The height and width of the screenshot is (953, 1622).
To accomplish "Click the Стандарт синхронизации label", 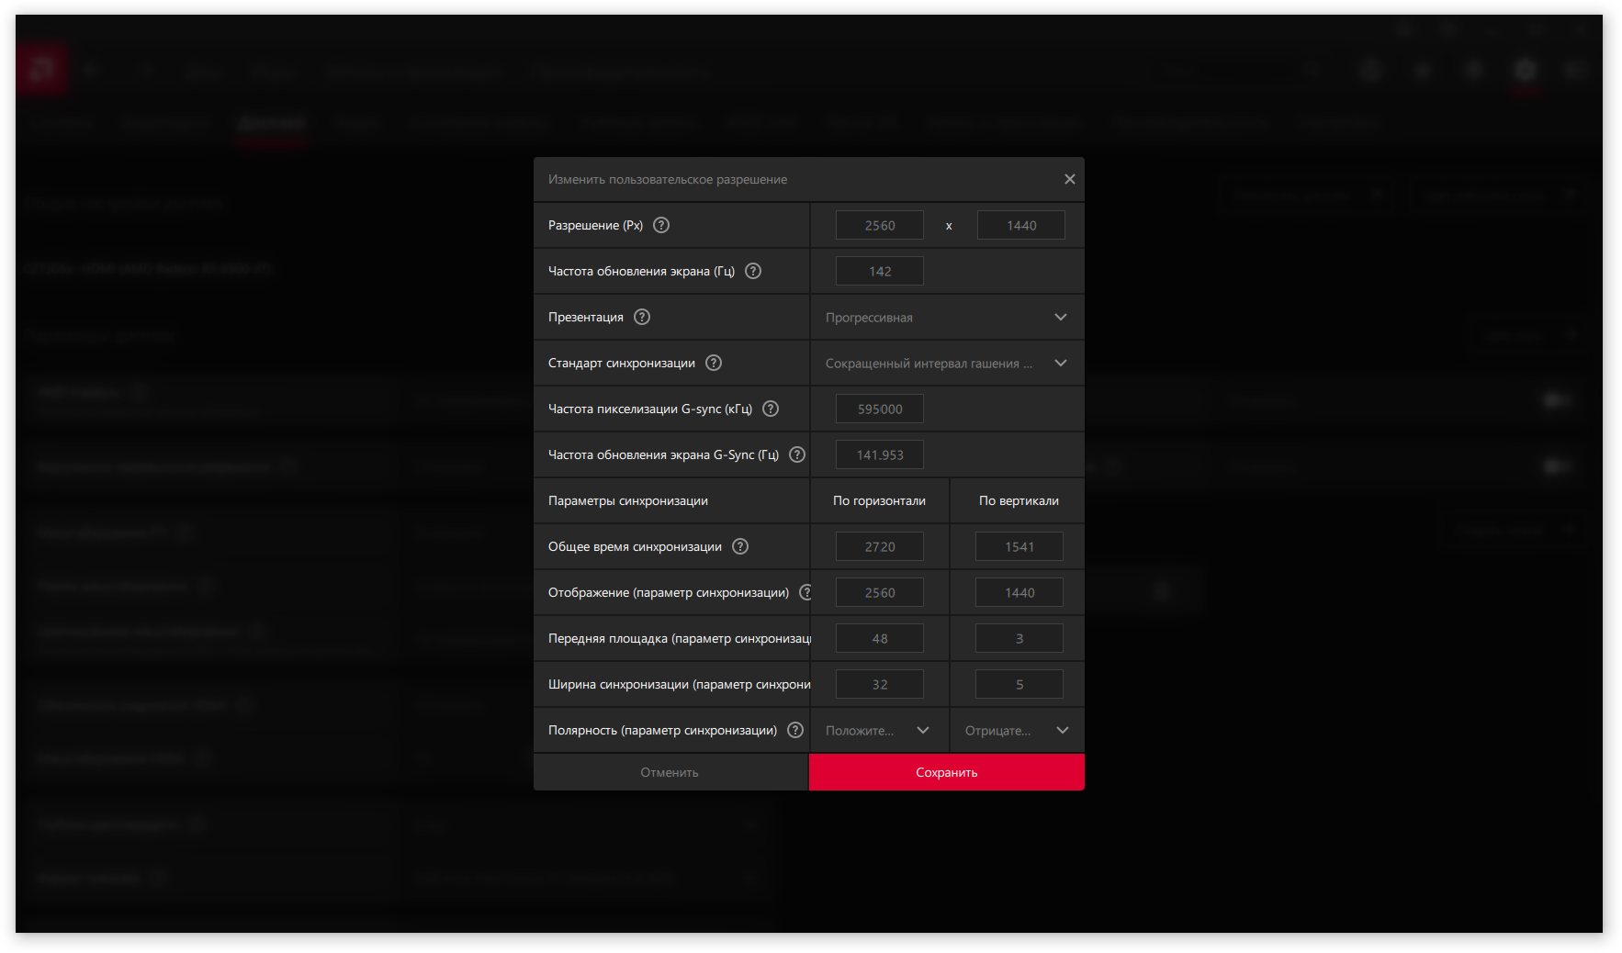I will click(622, 363).
